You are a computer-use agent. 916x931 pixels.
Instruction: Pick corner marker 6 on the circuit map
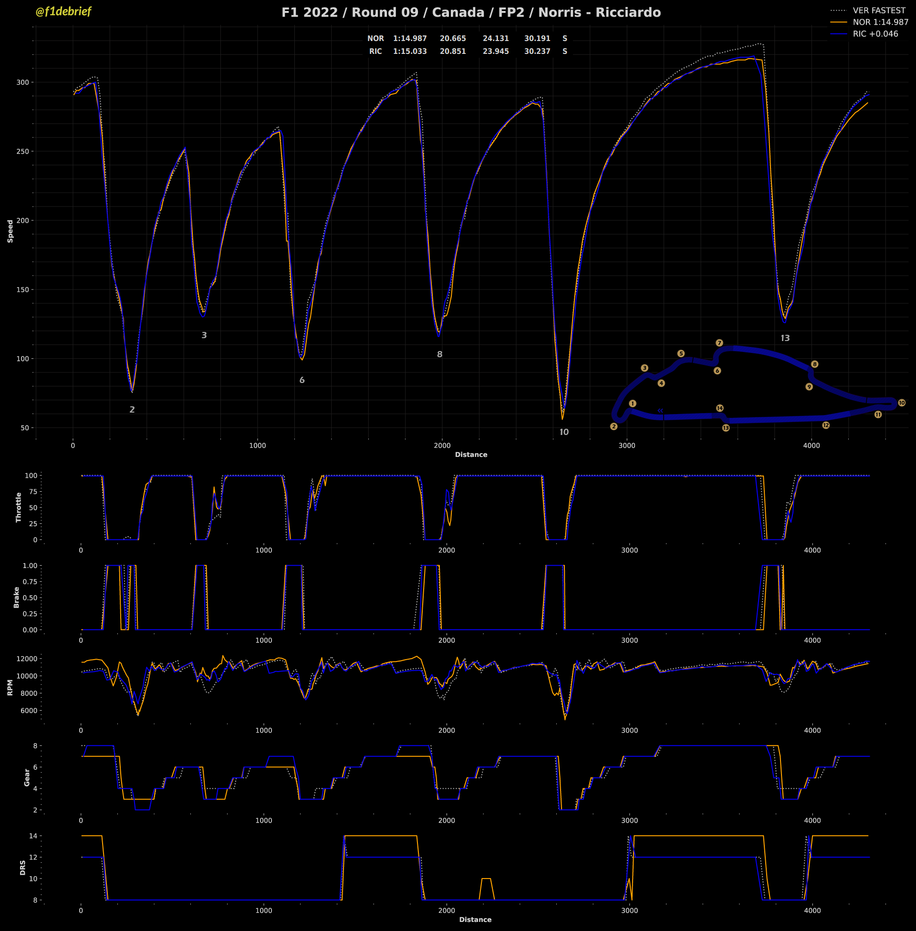(718, 371)
